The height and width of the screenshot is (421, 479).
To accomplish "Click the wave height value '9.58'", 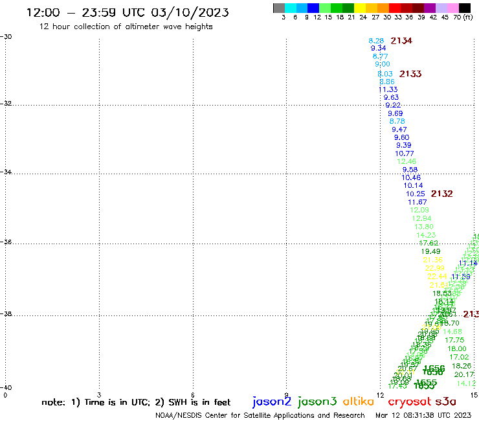I will tap(410, 170).
